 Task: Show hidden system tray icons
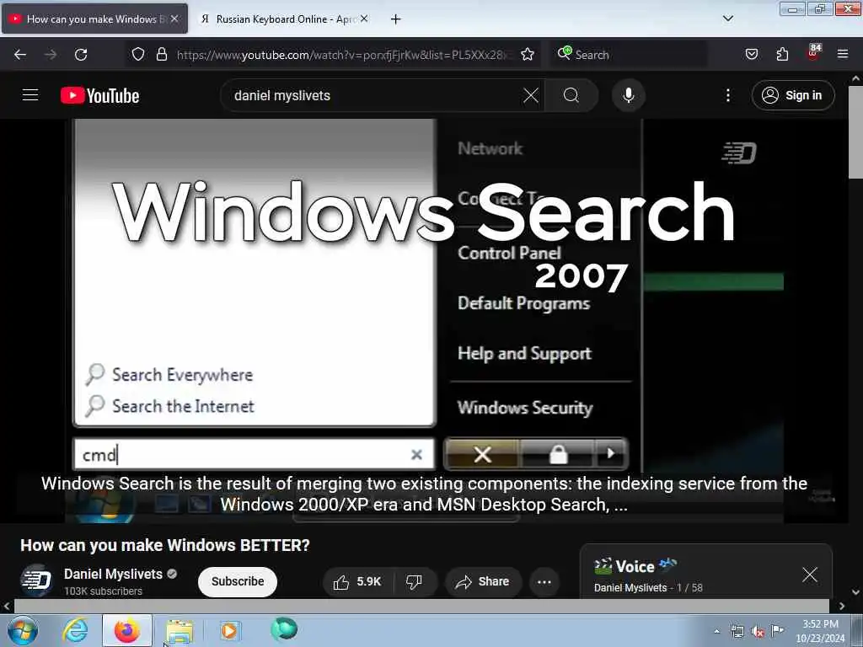[x=716, y=632]
